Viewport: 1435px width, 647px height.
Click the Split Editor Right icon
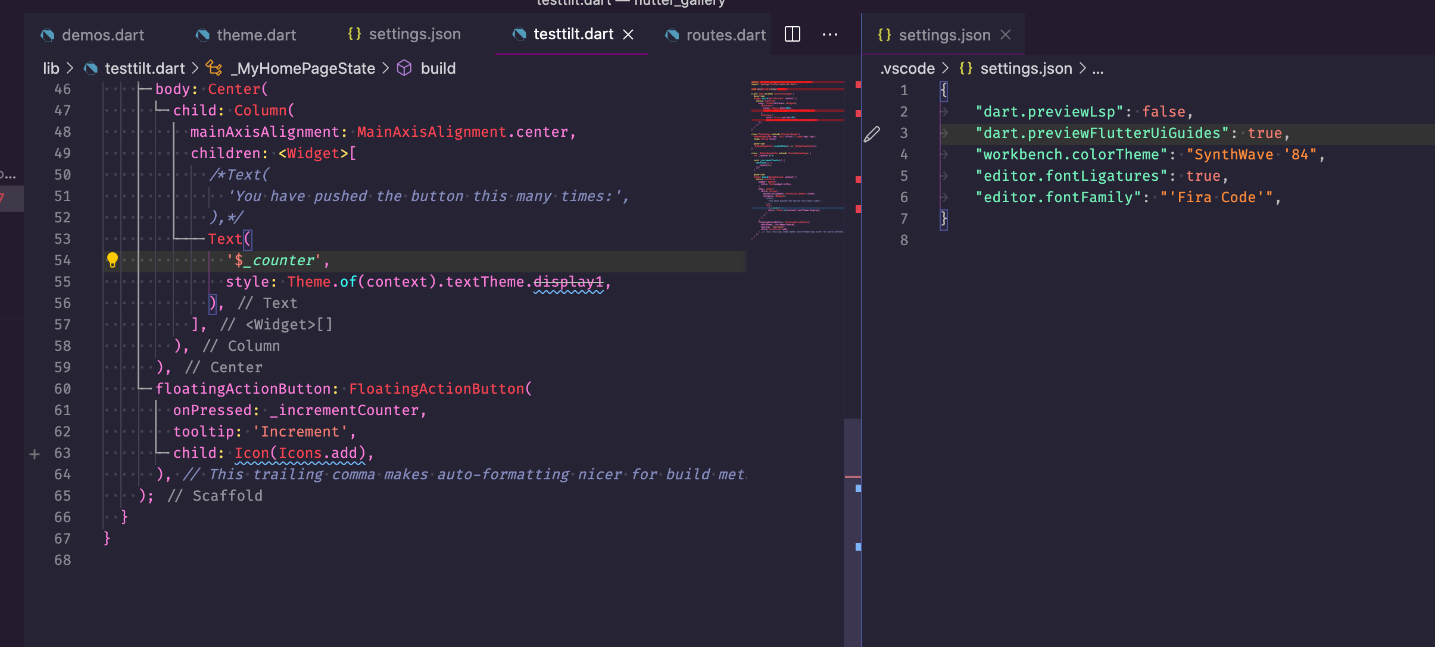(793, 34)
